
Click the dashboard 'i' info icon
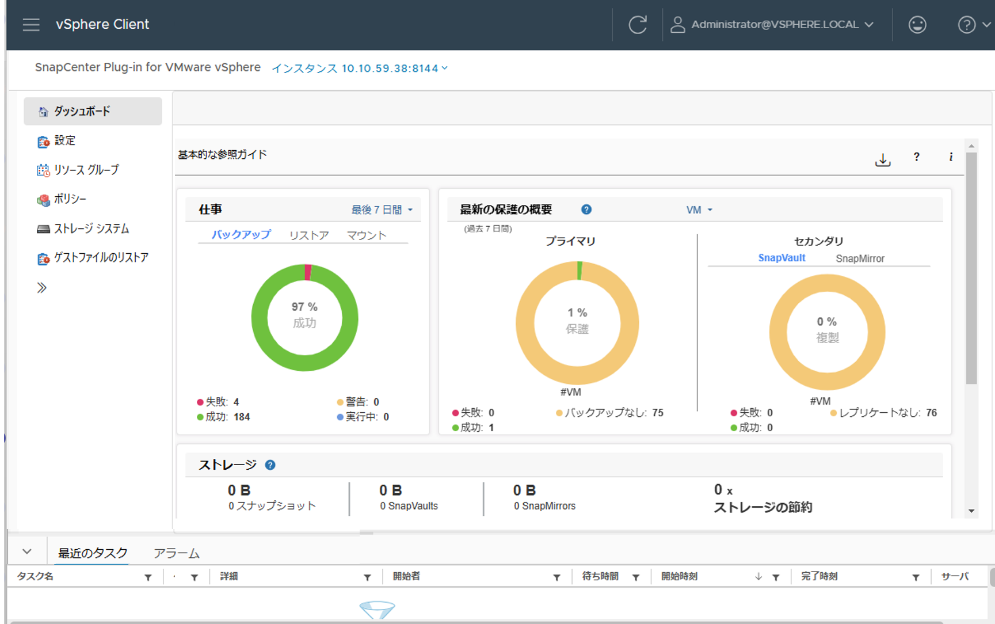pos(951,157)
